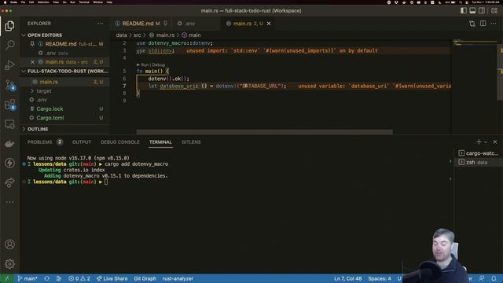The width and height of the screenshot is (503, 283).
Task: Show additional views ellipsis in activity bar
Action: pos(9,202)
